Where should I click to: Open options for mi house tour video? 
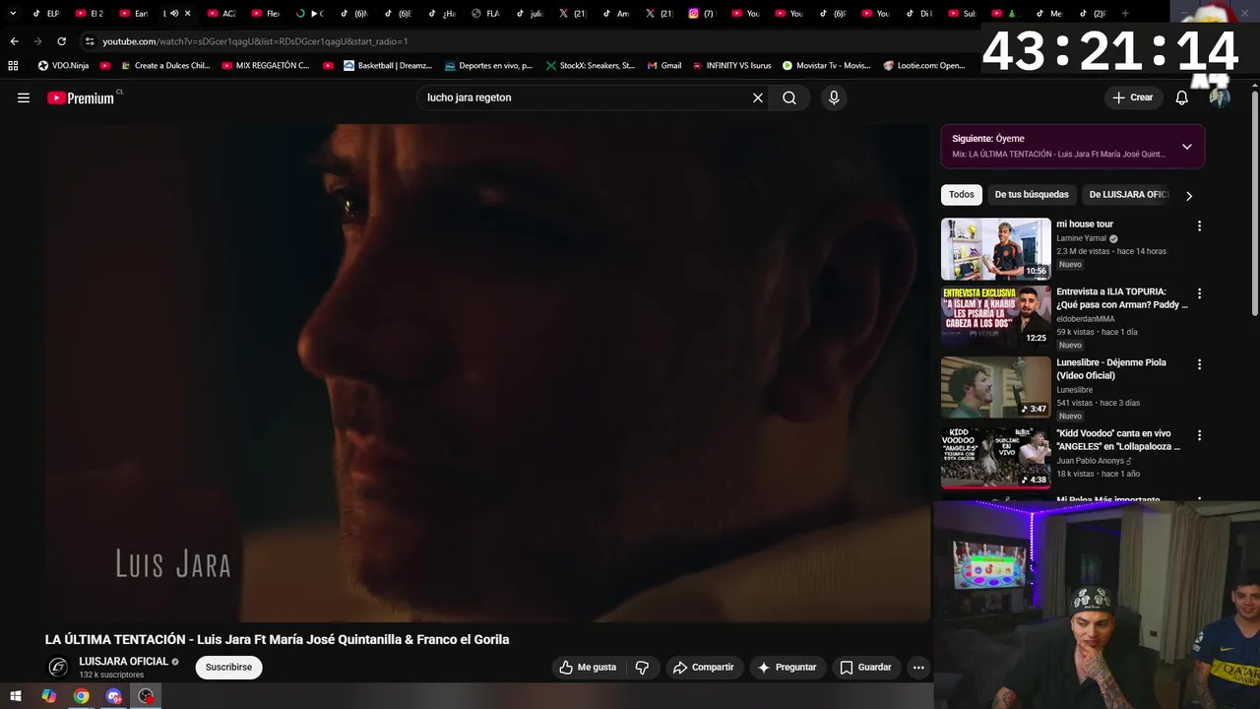1199,226
